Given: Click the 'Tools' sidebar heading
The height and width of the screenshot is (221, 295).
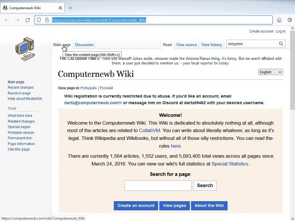Looking at the screenshot, I should point(12,108).
